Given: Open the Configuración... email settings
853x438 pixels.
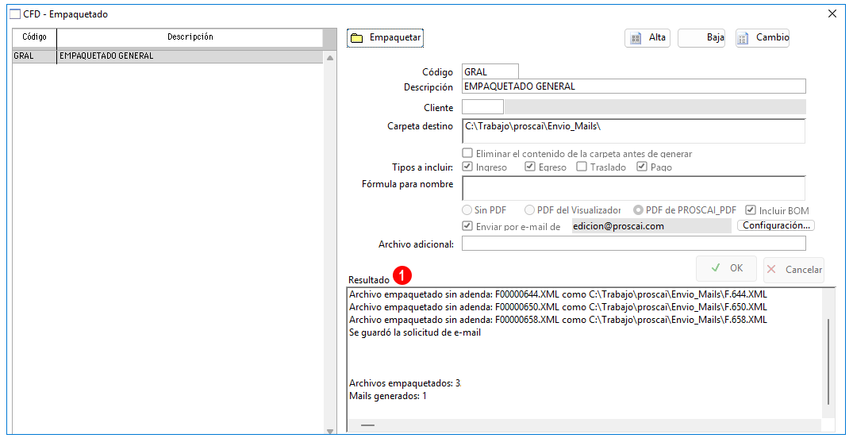Looking at the screenshot, I should click(776, 225).
